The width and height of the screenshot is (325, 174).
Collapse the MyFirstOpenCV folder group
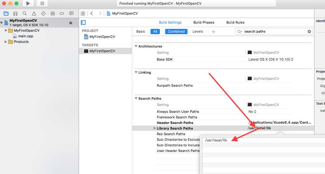[x=6, y=31]
